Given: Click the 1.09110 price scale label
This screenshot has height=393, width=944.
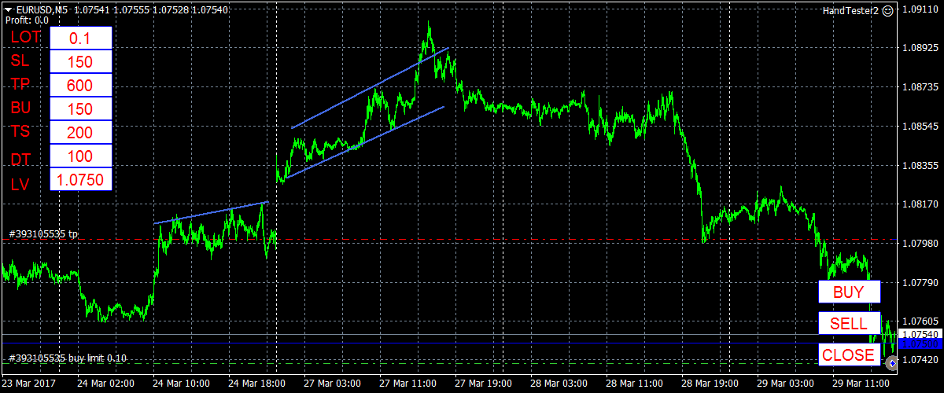Looking at the screenshot, I should [x=919, y=9].
